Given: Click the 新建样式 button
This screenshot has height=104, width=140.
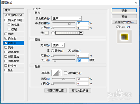Looking at the screenshot, I should pyautogui.click(x=124, y=22).
